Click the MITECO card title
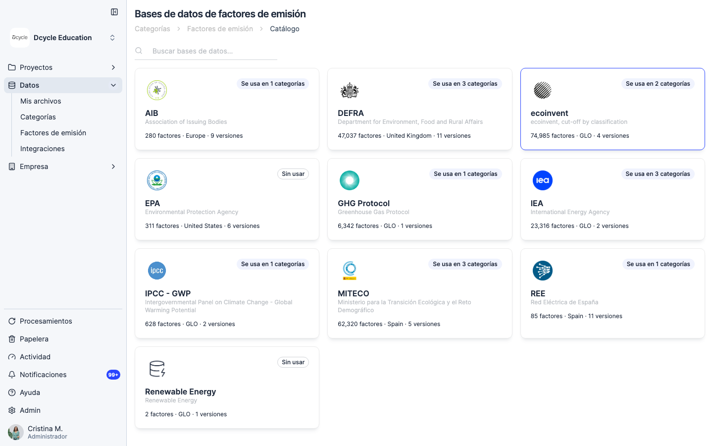 tap(354, 293)
